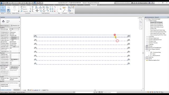This screenshot has height=95, width=169.
Task: Click the canvas horizontal scrollbar thumb
Action: coord(95,90)
